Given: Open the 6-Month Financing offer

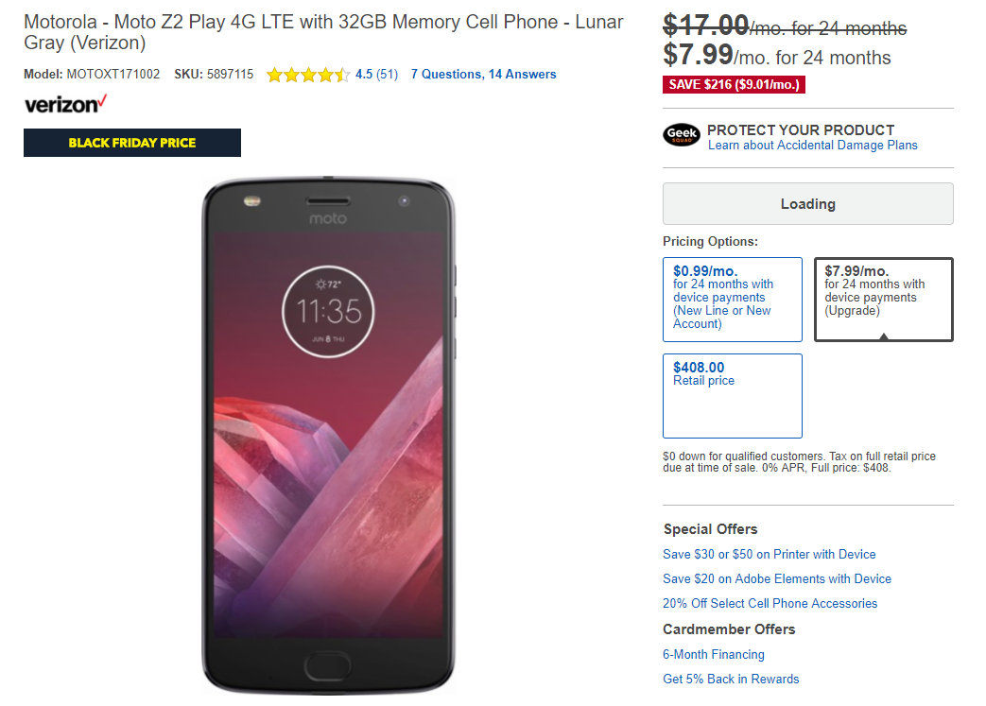Looking at the screenshot, I should coord(714,655).
